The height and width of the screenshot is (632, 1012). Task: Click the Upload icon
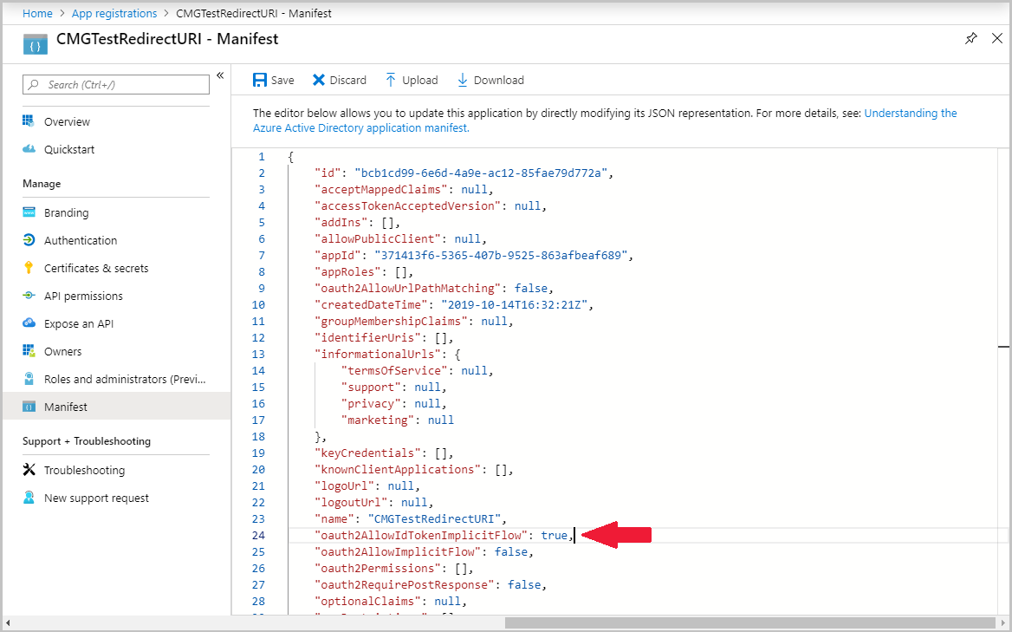tap(391, 80)
